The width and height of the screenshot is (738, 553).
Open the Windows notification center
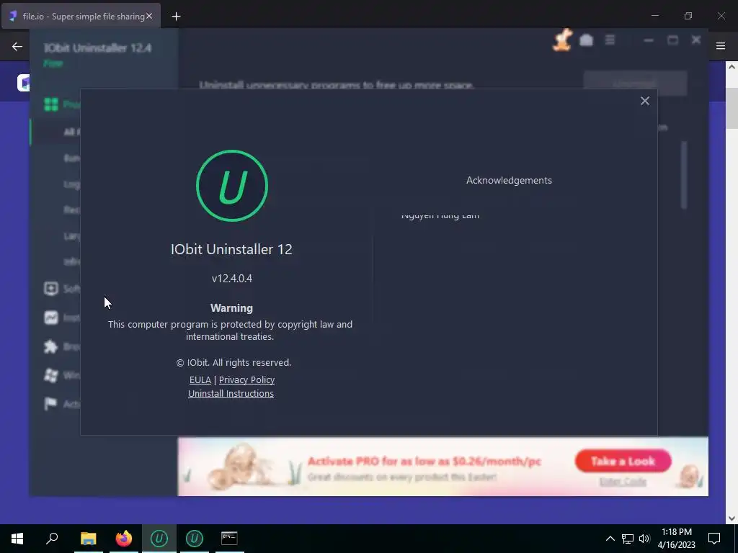[x=714, y=539]
